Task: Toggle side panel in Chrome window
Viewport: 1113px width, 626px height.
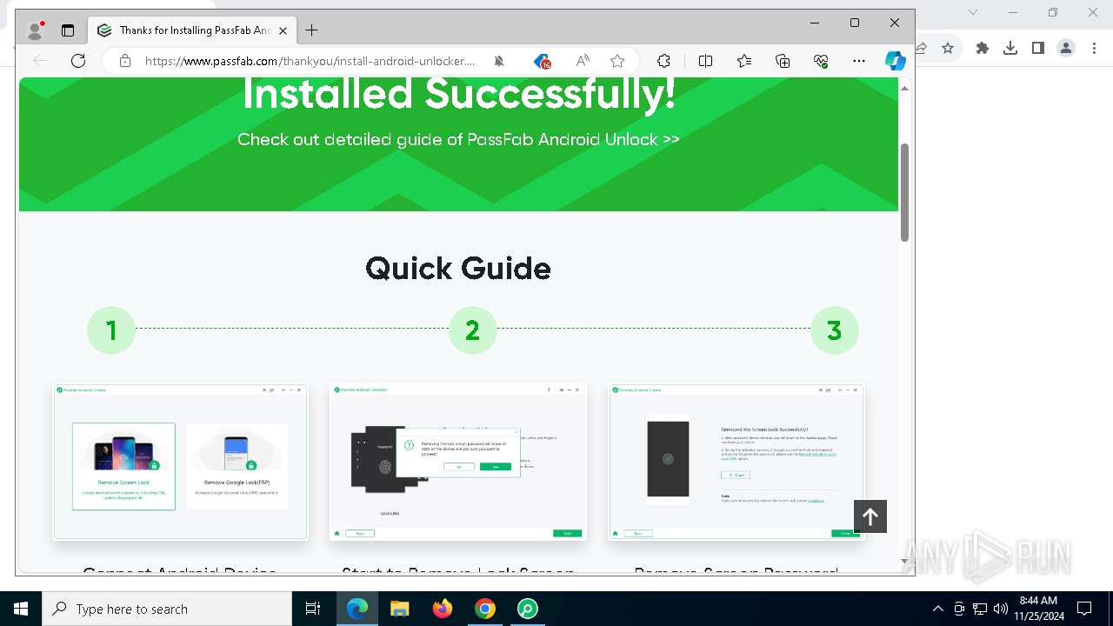Action: (1038, 48)
